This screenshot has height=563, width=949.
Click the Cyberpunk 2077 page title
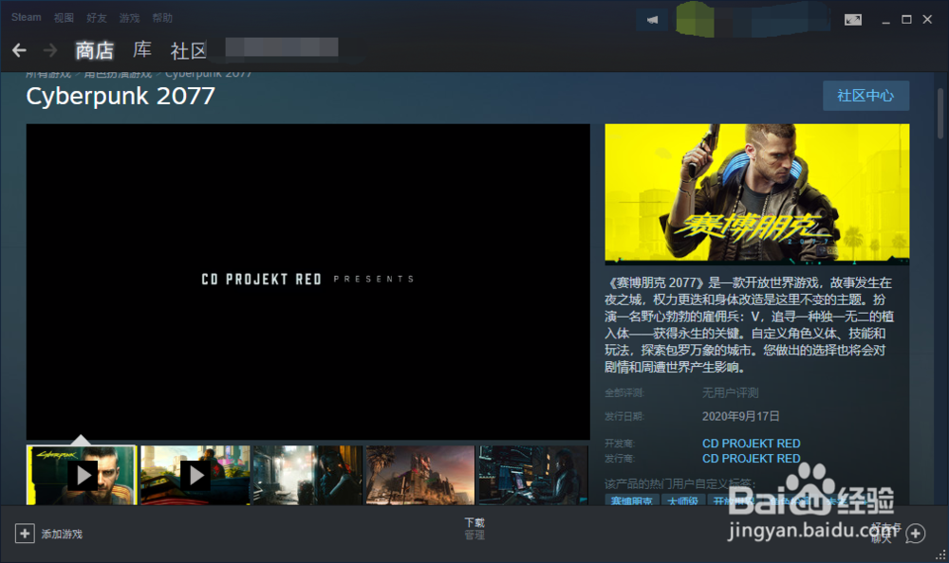coord(121,96)
